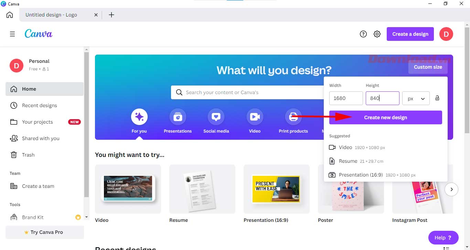
Task: Click the Height input field
Action: click(x=382, y=98)
